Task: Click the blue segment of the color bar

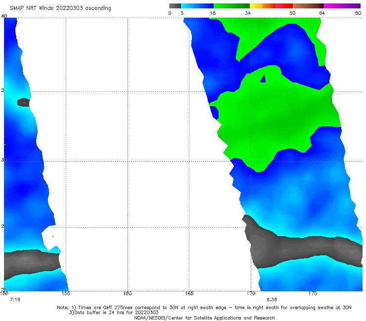Action: click(x=197, y=6)
